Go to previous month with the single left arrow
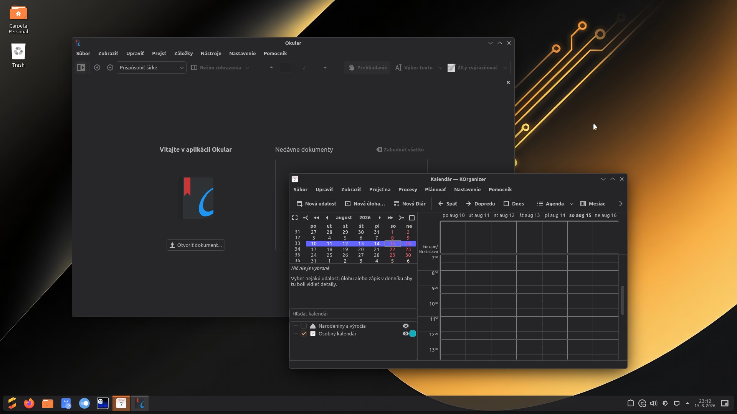Screen dimensions: 737x414 point(327,218)
